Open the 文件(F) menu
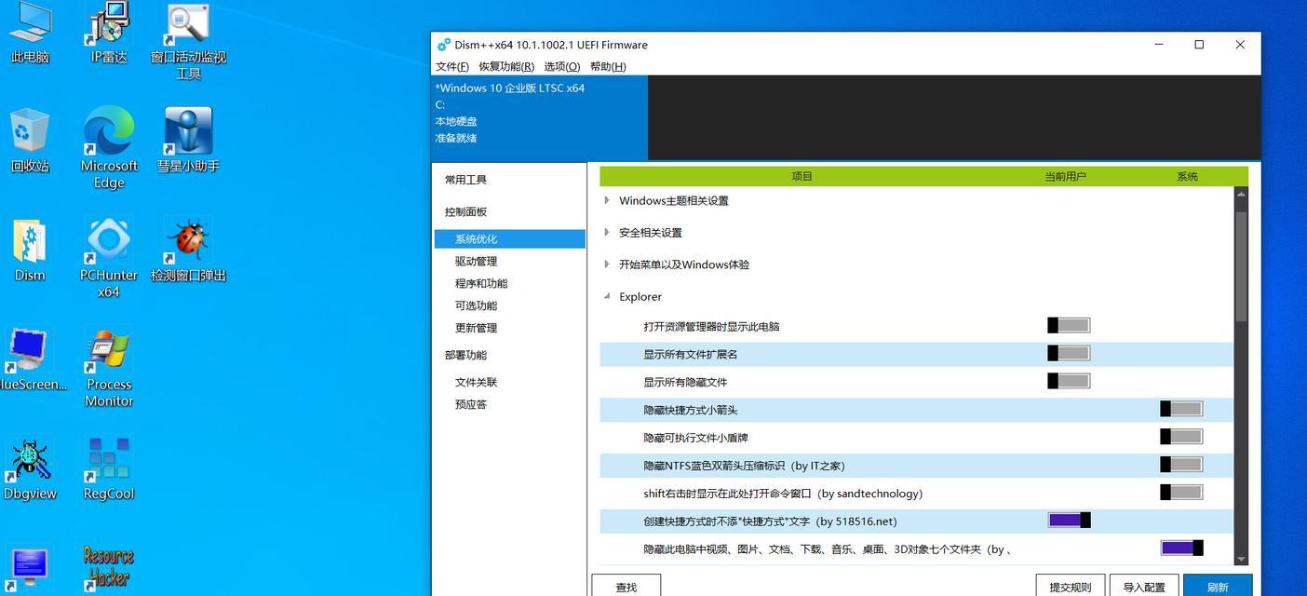This screenshot has height=596, width=1307. click(452, 67)
